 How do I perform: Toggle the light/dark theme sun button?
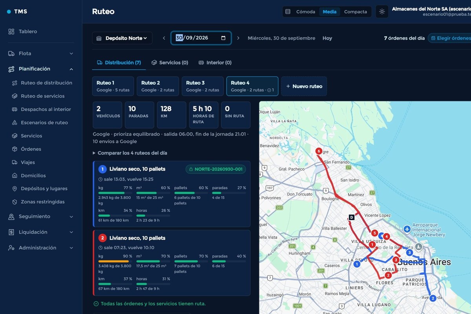click(382, 12)
